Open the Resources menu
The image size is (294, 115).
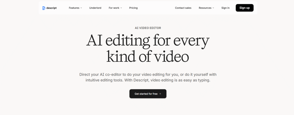coord(205,8)
